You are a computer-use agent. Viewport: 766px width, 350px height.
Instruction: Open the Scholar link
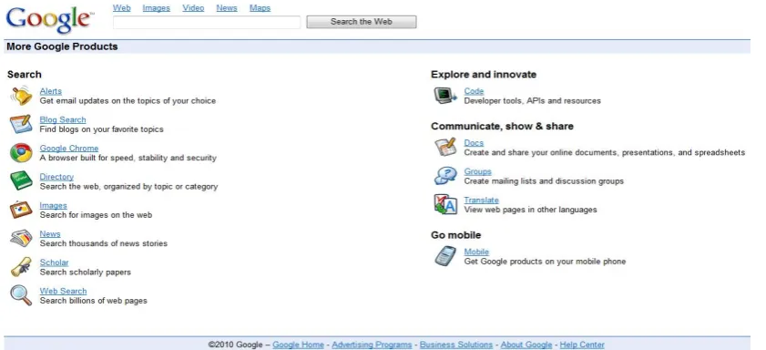tap(55, 262)
